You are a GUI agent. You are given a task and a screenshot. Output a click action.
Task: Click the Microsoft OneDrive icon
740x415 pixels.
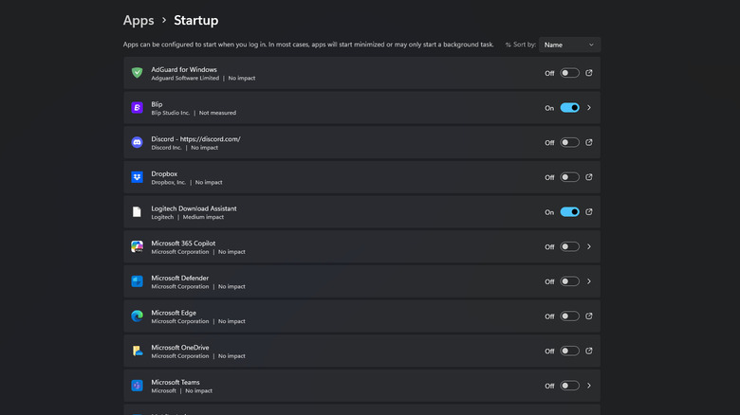point(138,351)
